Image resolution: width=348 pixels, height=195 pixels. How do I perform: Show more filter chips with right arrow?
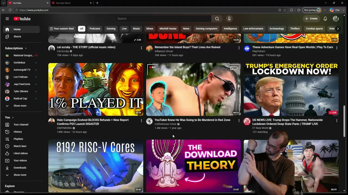click(x=338, y=29)
